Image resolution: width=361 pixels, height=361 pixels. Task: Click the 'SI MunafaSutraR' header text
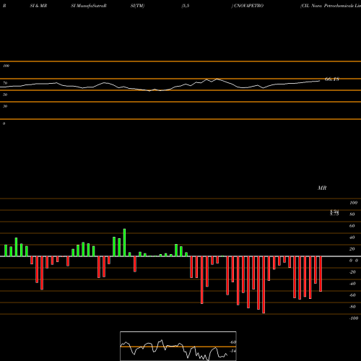click(x=89, y=6)
